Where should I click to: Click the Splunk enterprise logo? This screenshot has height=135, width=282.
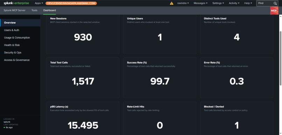(x=16, y=3)
